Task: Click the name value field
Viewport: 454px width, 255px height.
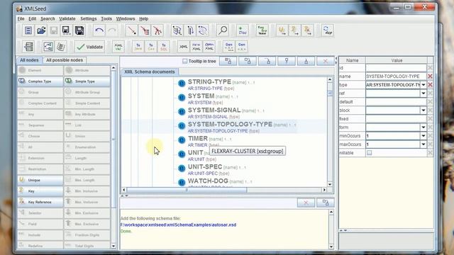Action: pyautogui.click(x=396, y=76)
